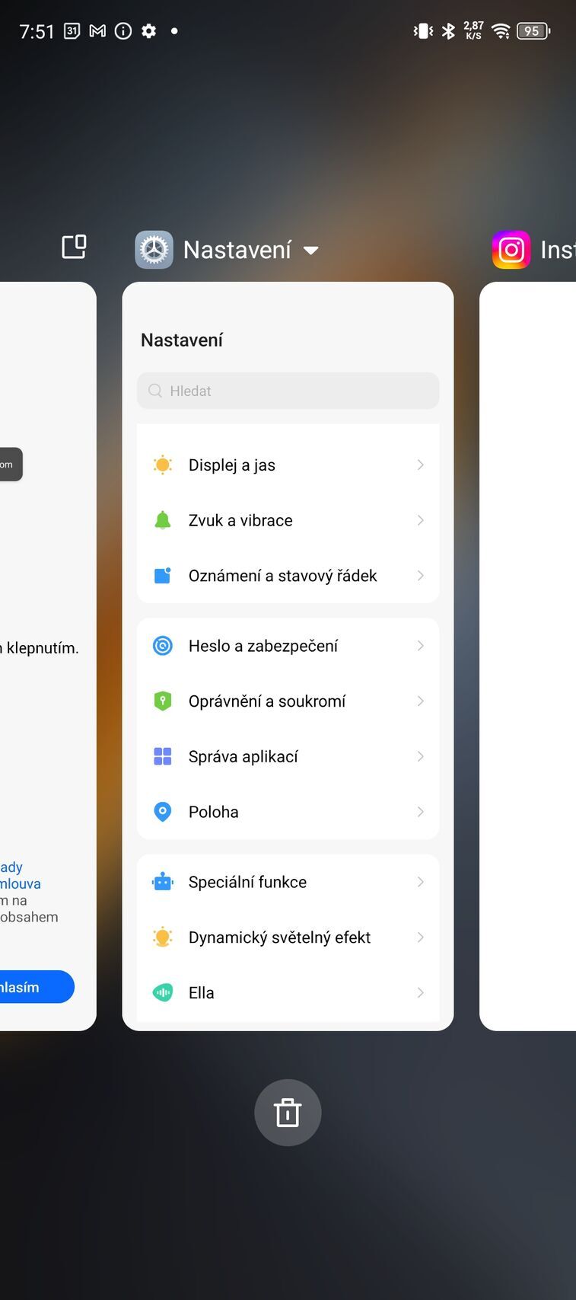Tap the vibrate mode status icon
576x1300 pixels.
(x=423, y=31)
